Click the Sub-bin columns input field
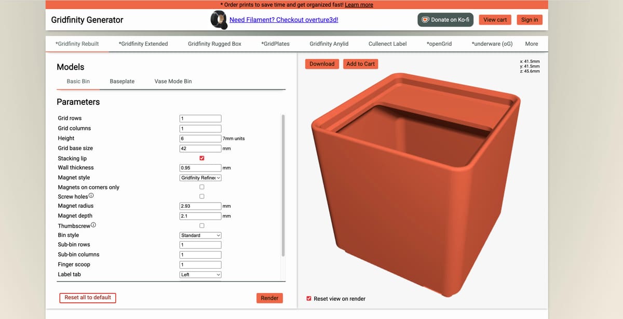Image resolution: width=623 pixels, height=319 pixels. point(200,255)
